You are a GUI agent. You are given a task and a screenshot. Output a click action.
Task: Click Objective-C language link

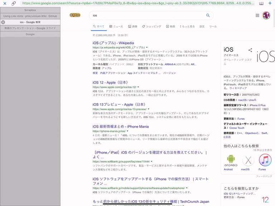[x=252, y=133]
